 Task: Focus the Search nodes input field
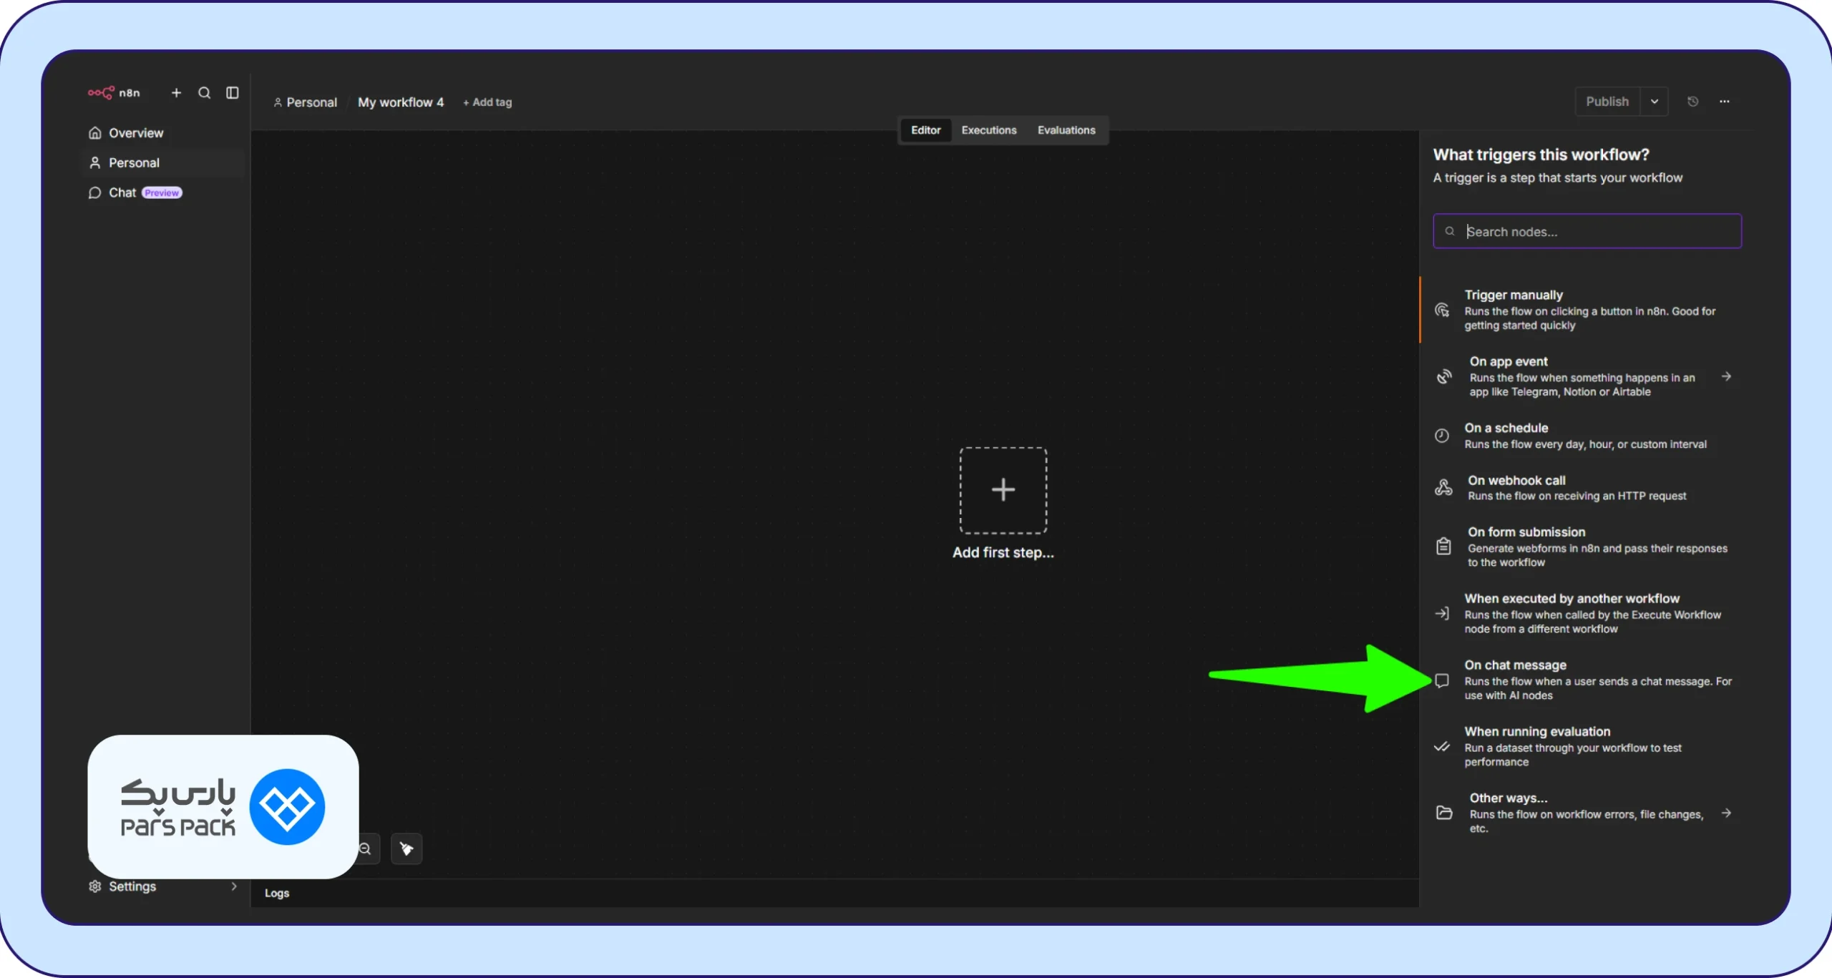pos(1587,231)
